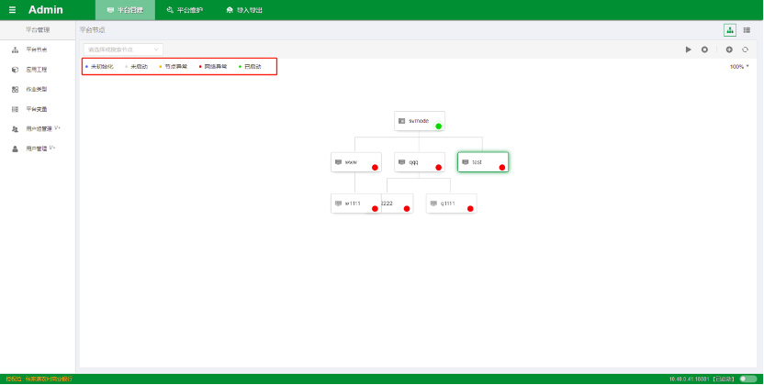Image resolution: width=764 pixels, height=385 pixels.
Task: Open 平台节点 in the sidebar
Action: 38,49
